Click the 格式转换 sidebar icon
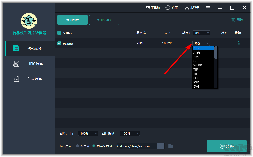This screenshot has width=253, height=157. [16, 48]
